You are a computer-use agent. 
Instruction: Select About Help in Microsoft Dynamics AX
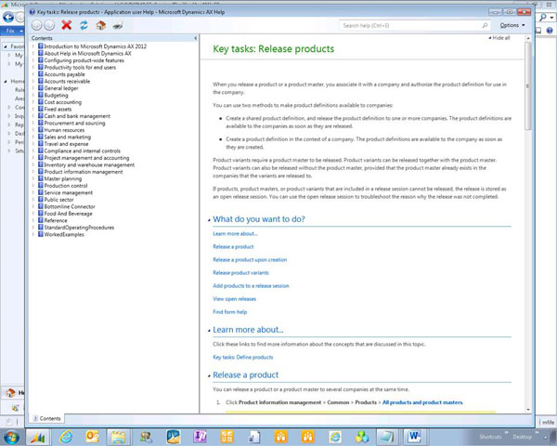point(87,53)
